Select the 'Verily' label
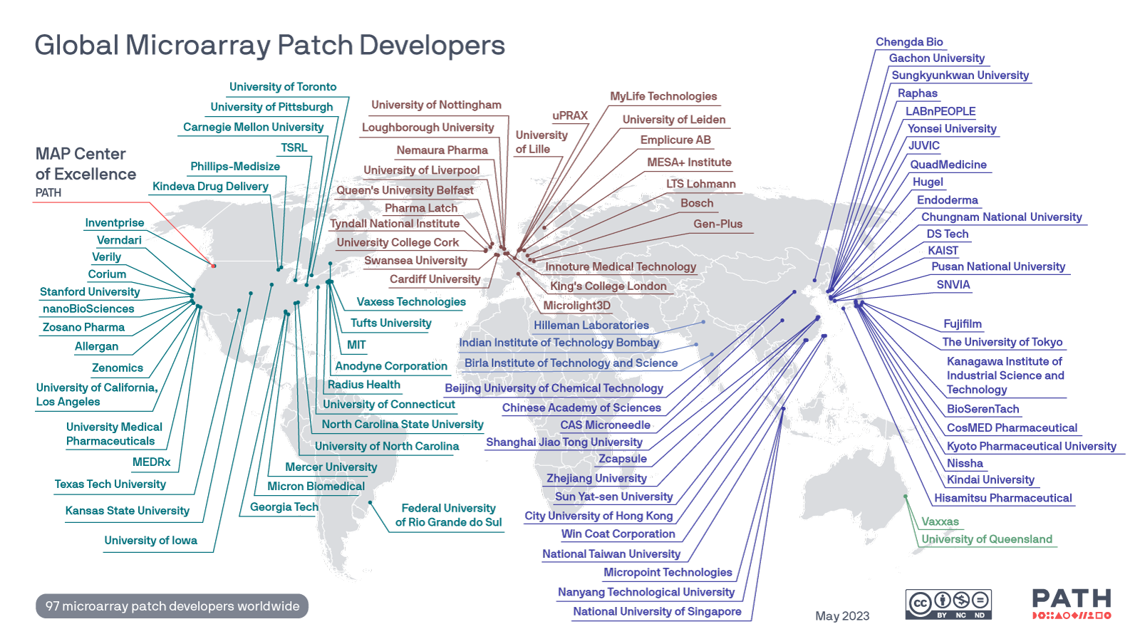Viewport: 1140px width, 644px height. 106,257
